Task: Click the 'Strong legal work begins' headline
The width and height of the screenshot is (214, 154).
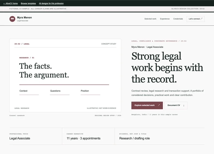Action: (167, 68)
